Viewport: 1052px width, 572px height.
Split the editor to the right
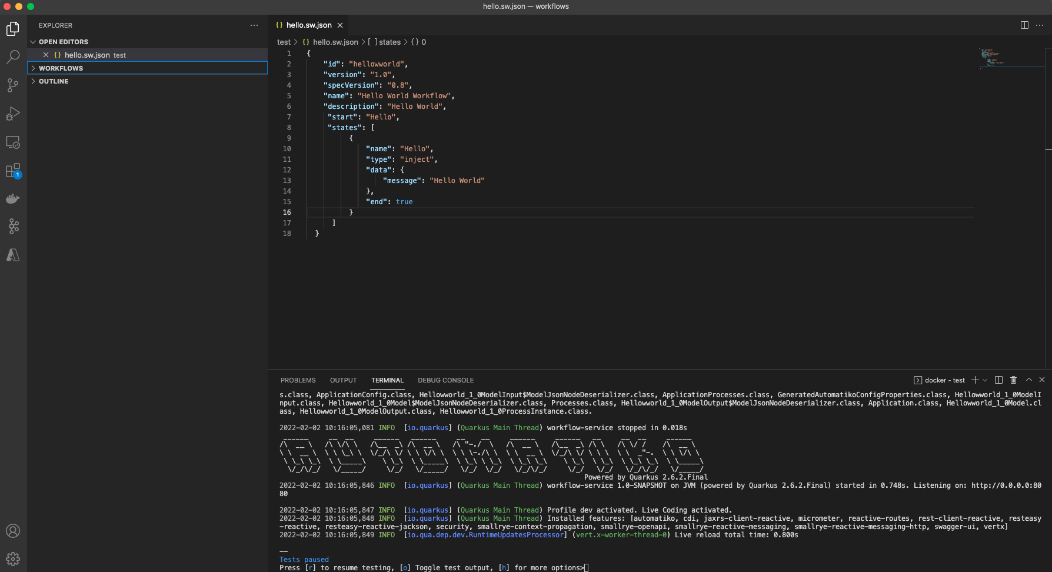tap(1024, 25)
